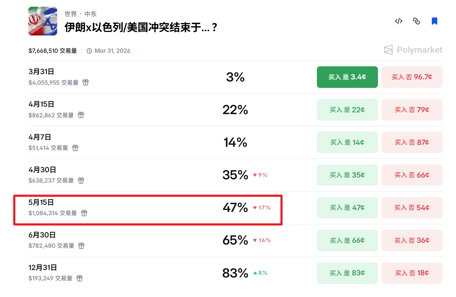Viewport: 456px width, 297px height.
Task: Buy No at 36¢ for 6月30日
Action: (x=412, y=240)
